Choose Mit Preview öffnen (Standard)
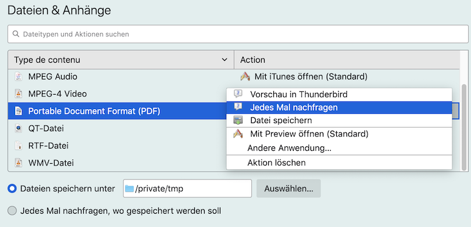471x227 pixels. click(339, 134)
